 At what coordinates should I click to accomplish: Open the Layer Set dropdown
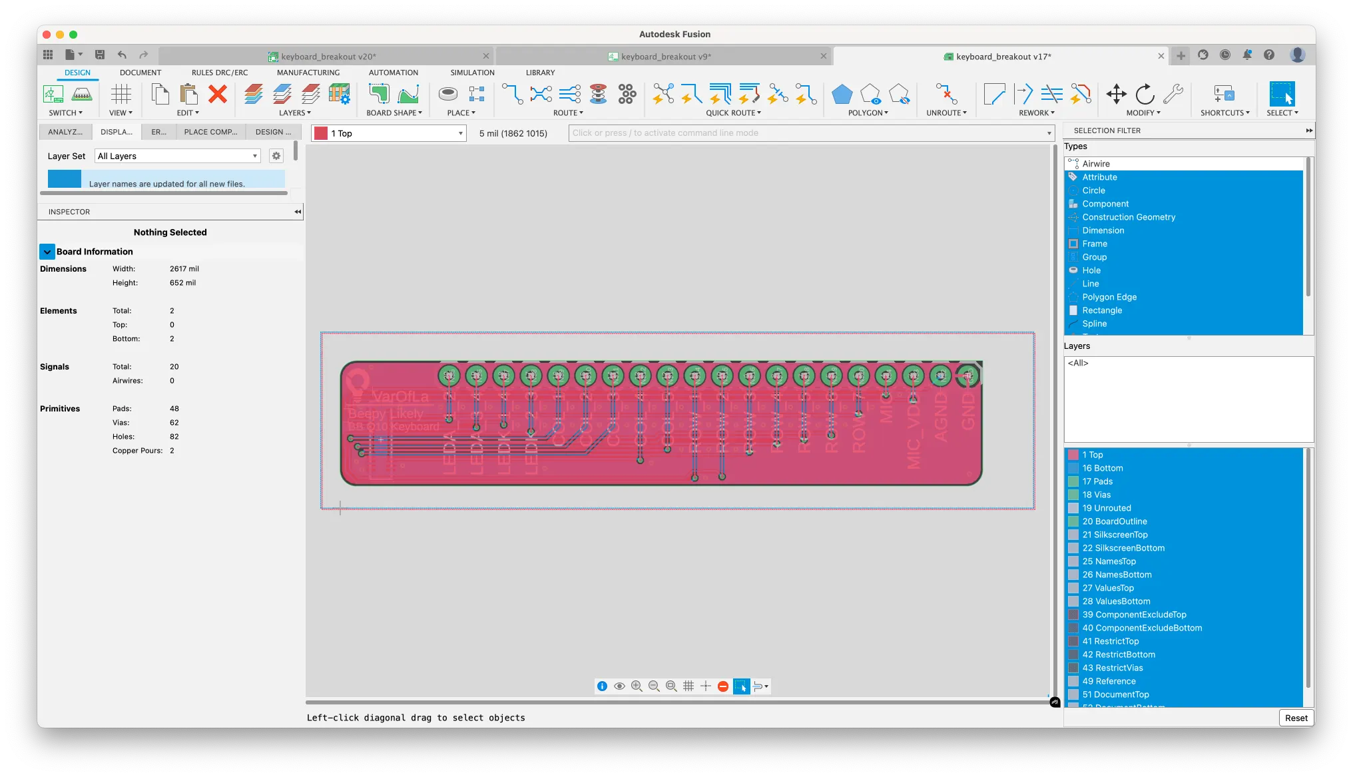coord(178,156)
